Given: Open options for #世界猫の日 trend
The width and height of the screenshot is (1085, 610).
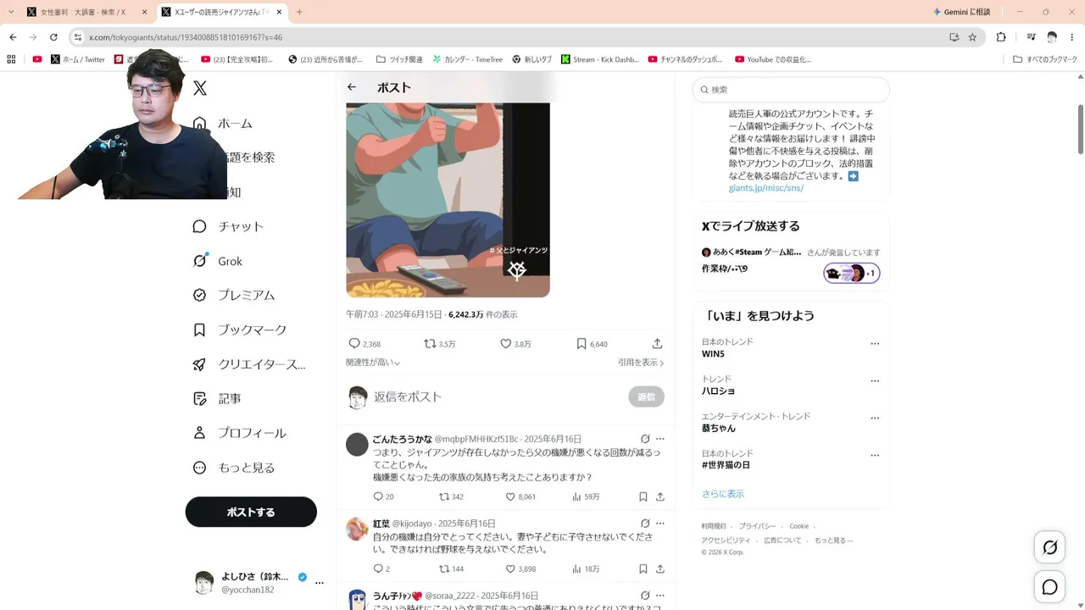Looking at the screenshot, I should pos(875,456).
